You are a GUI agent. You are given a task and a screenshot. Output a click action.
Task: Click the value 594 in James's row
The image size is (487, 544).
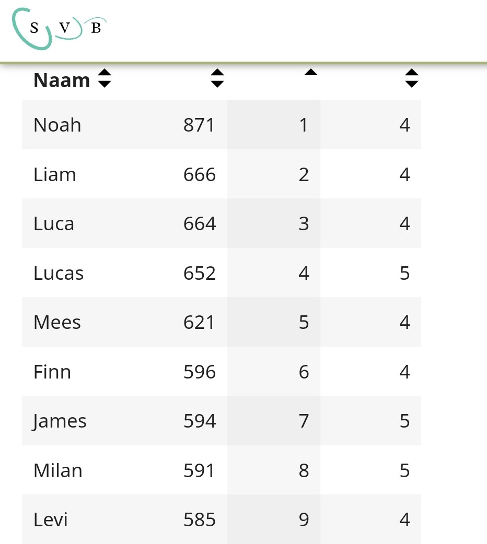tap(200, 421)
